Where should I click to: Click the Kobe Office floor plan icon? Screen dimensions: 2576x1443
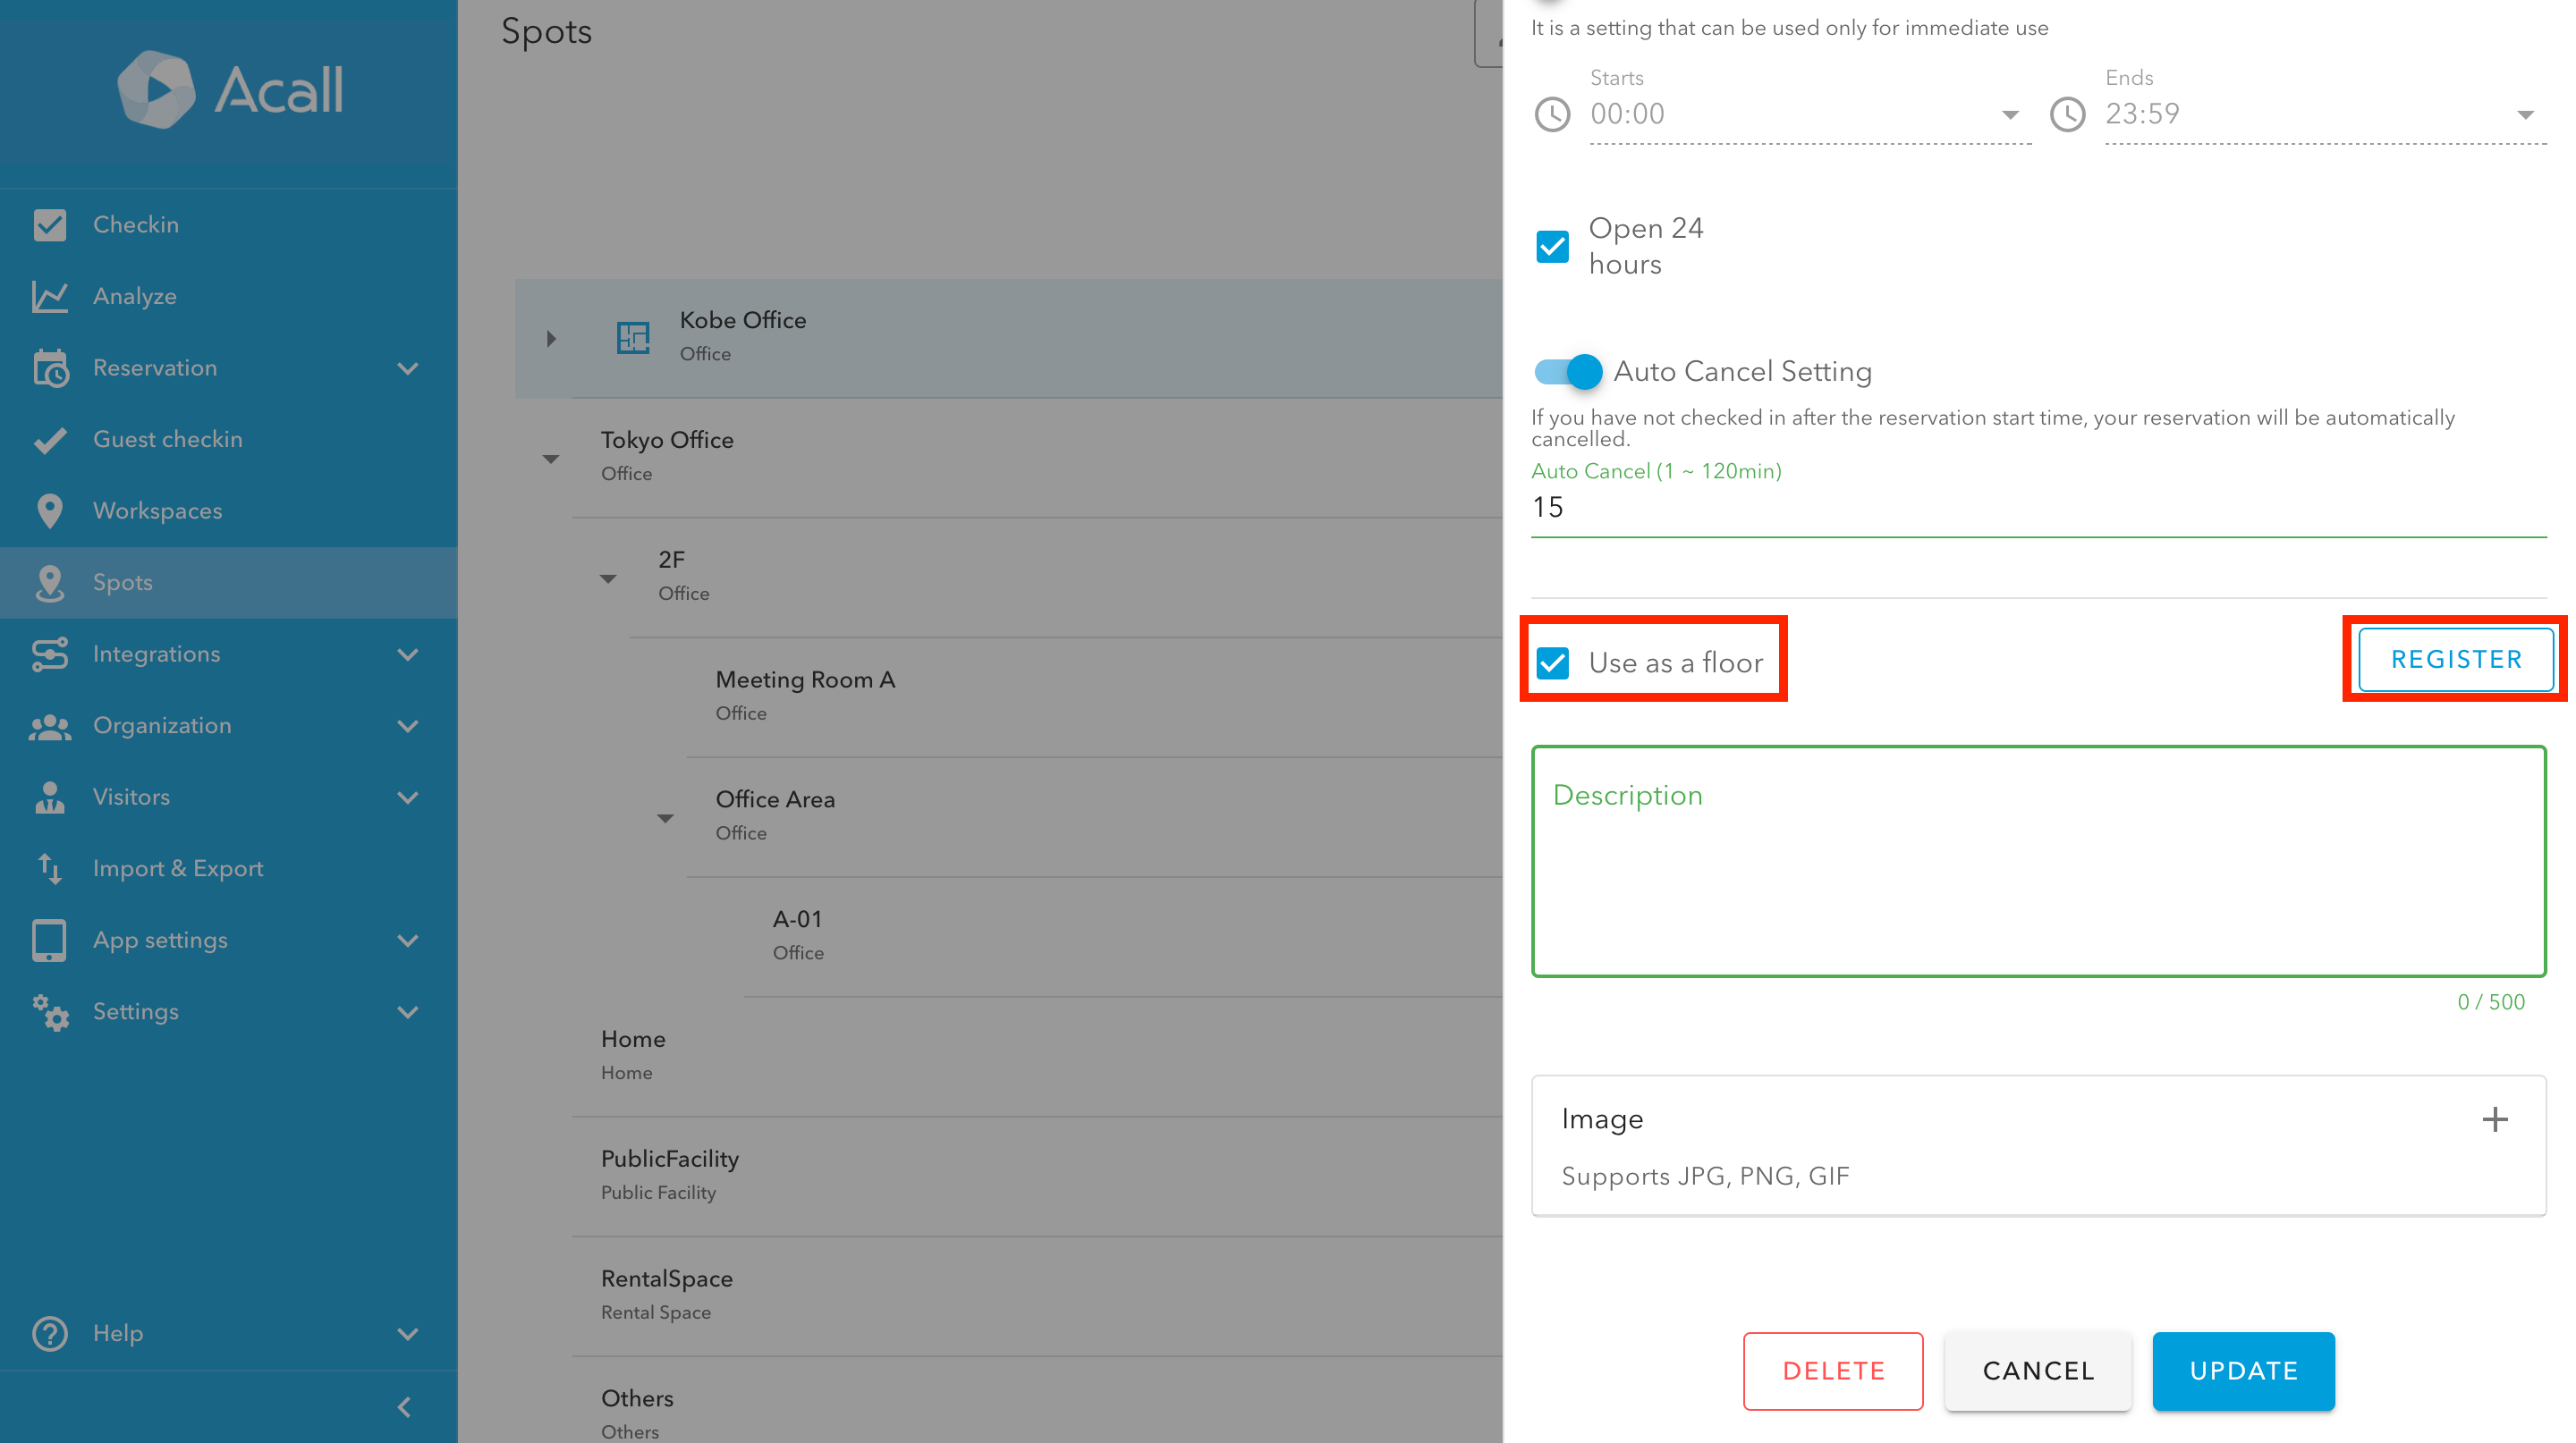pyautogui.click(x=633, y=338)
